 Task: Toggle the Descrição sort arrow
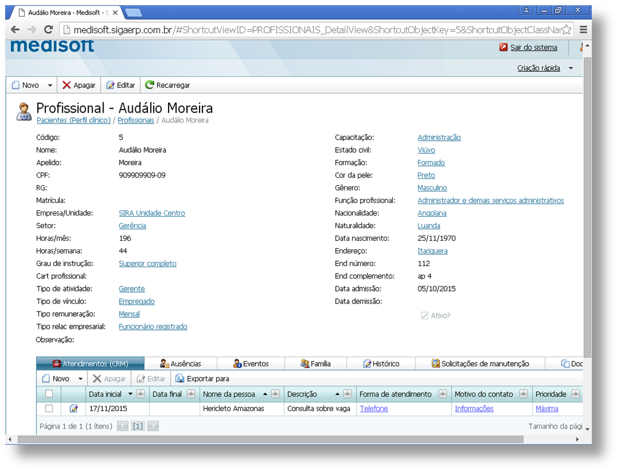coord(337,394)
